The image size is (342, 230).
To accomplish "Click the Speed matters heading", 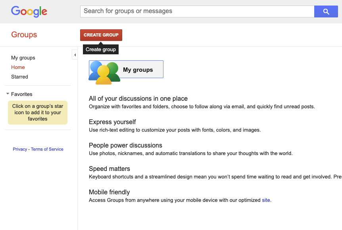I will (109, 169).
